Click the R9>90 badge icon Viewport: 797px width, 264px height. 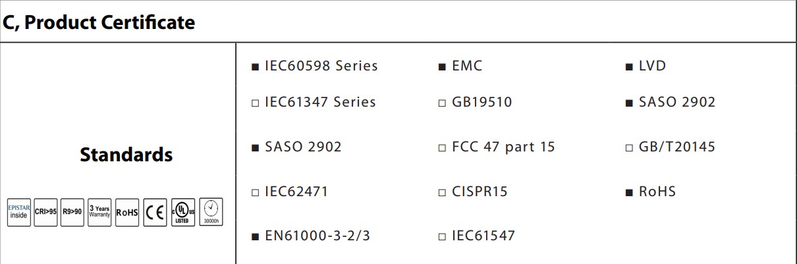coord(72,212)
